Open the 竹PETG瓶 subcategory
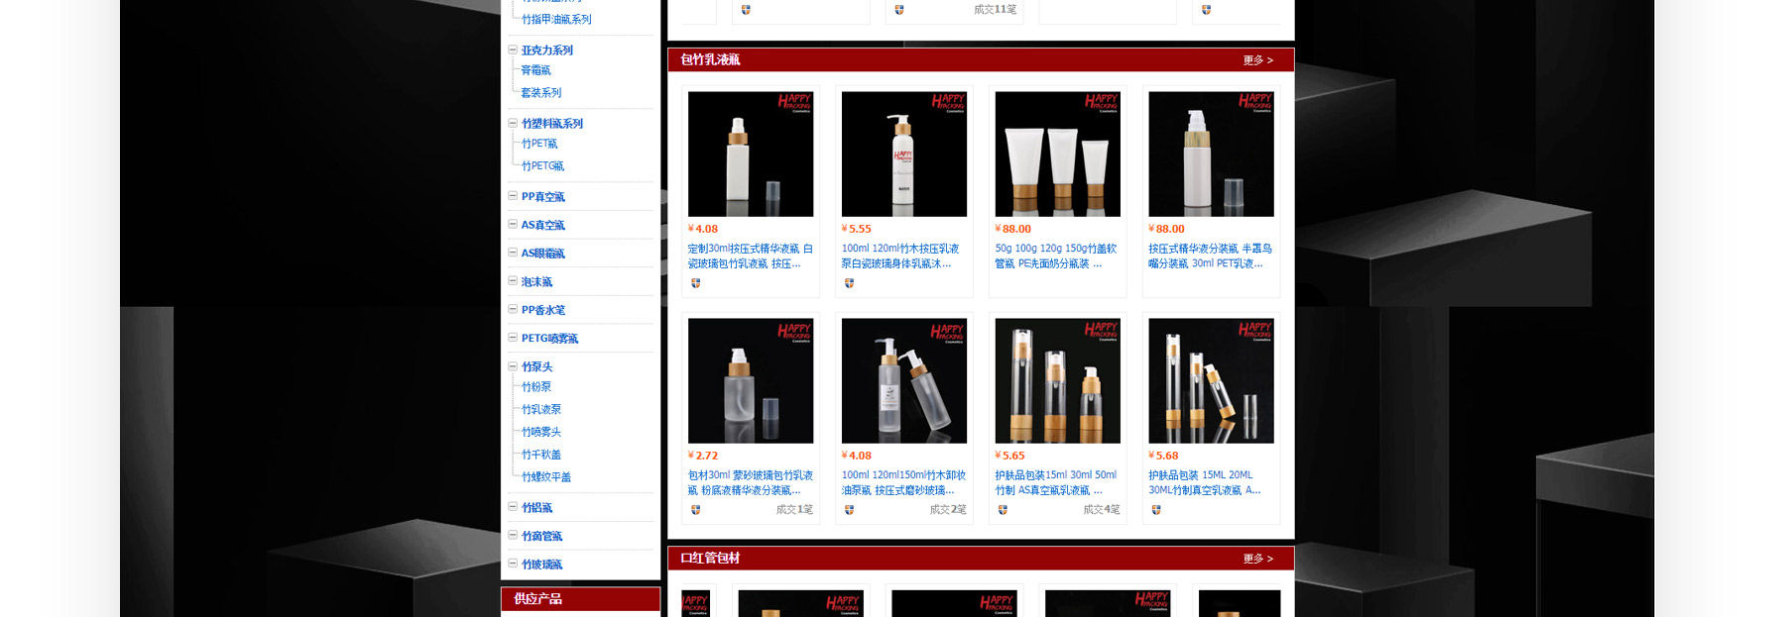 [x=542, y=166]
